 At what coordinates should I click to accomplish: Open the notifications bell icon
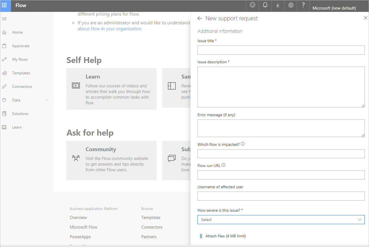(265, 5)
